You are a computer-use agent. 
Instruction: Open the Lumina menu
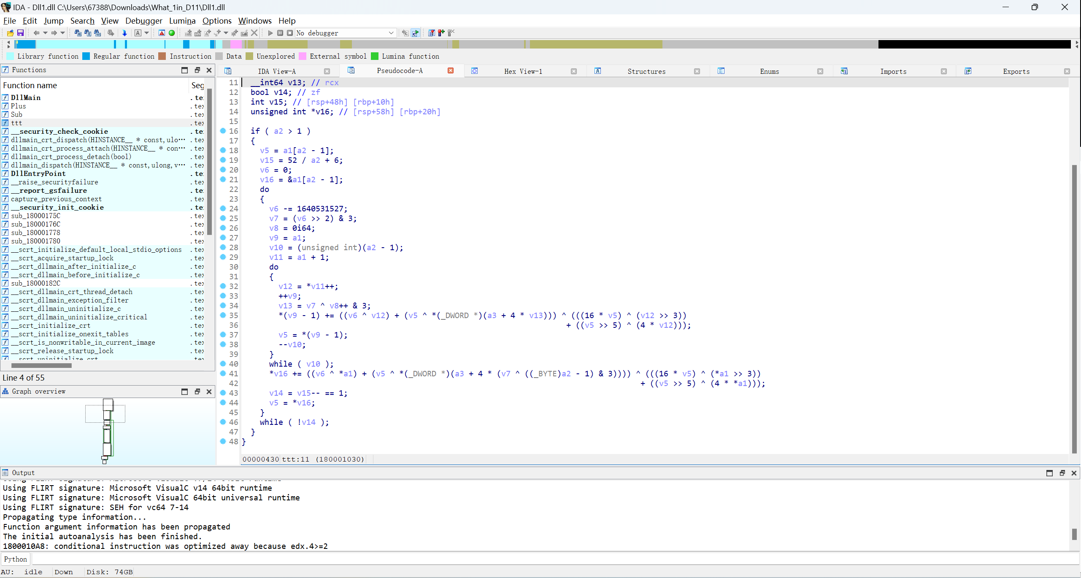[182, 21]
